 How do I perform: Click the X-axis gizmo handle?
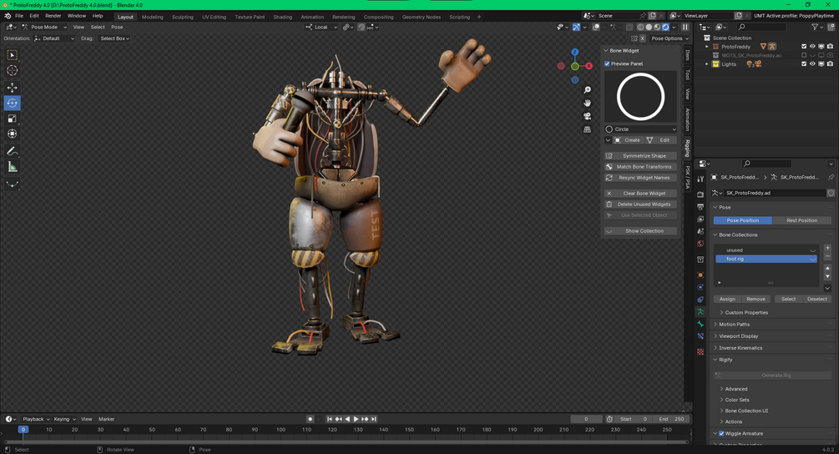(x=589, y=66)
